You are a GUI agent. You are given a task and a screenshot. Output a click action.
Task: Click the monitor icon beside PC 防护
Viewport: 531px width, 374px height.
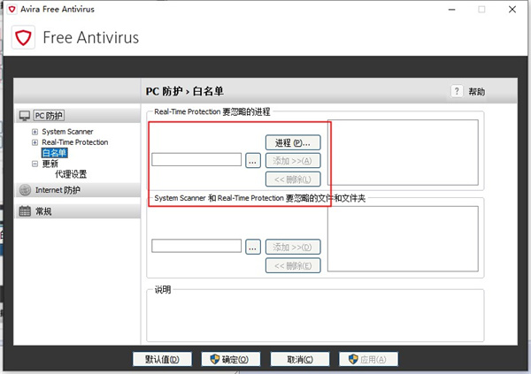click(x=25, y=116)
